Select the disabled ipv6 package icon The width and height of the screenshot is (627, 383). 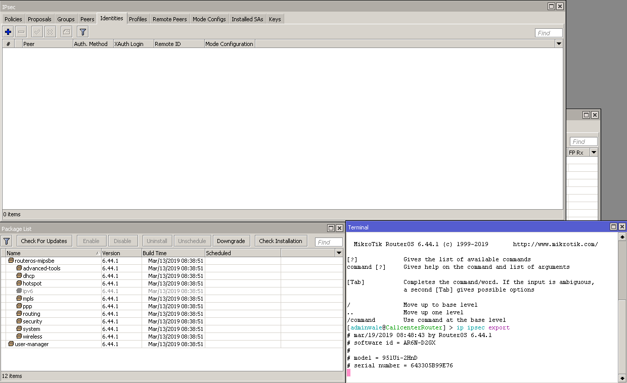[x=19, y=291]
